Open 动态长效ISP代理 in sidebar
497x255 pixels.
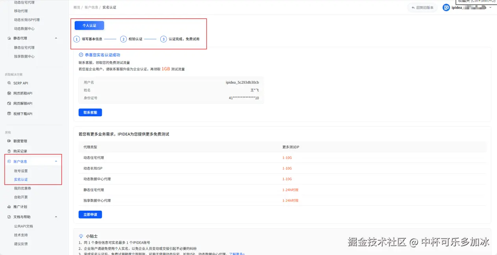click(27, 20)
